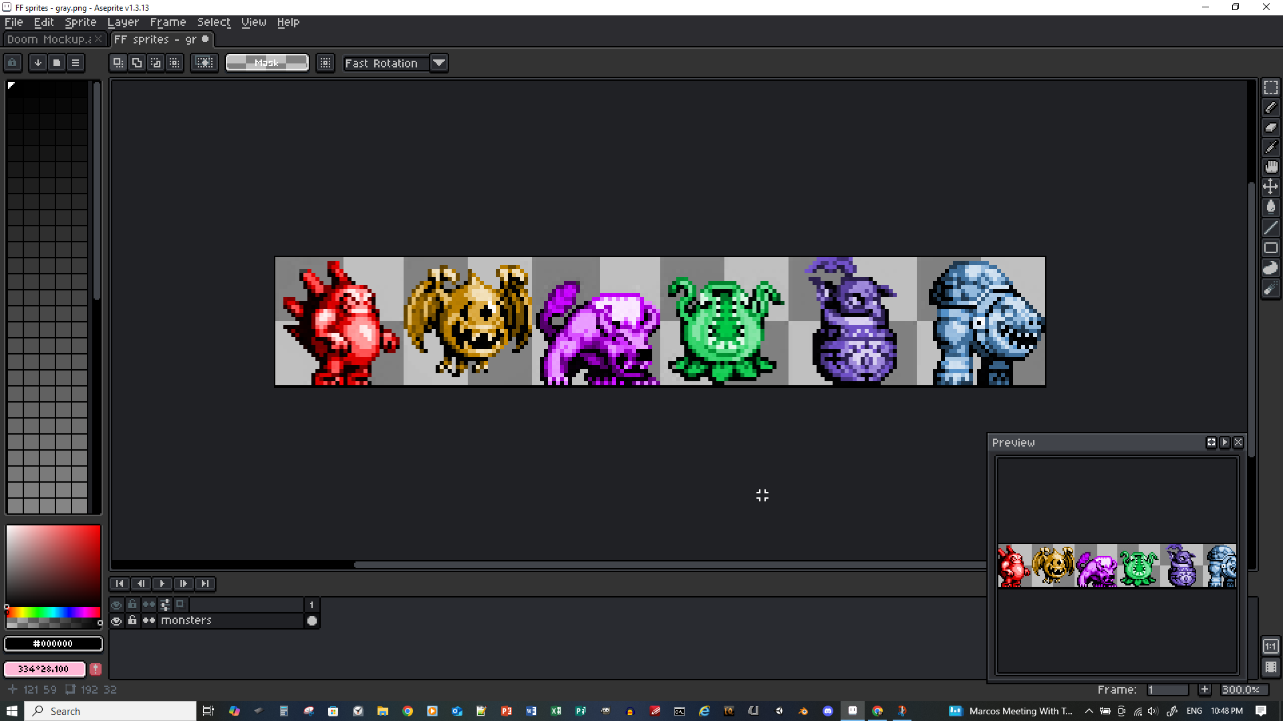
Task: Select the Rectangular Marquee tool
Action: pos(1270,87)
